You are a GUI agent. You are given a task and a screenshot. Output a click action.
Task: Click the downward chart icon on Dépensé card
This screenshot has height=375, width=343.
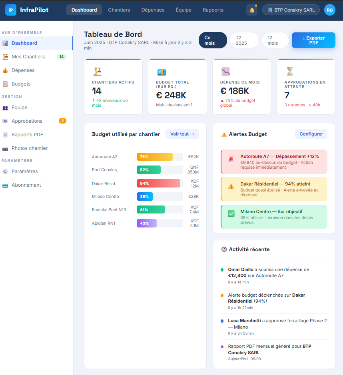click(x=225, y=71)
